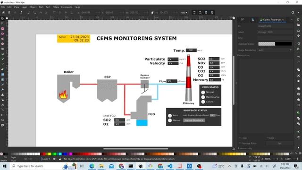The image size is (302, 170).
Task: Open Visual Studio Code from the taskbar
Action: coord(170,166)
